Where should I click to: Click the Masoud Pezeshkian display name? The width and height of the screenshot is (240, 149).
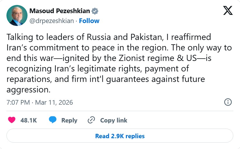click(60, 11)
